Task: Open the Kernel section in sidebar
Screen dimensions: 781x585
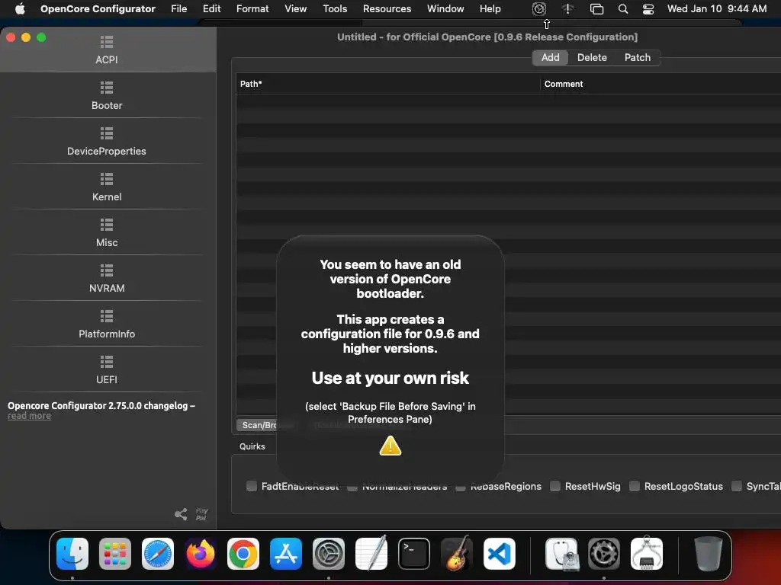Action: (107, 187)
